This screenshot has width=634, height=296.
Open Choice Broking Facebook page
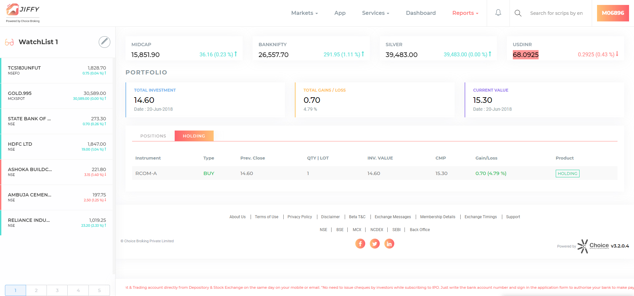click(360, 244)
